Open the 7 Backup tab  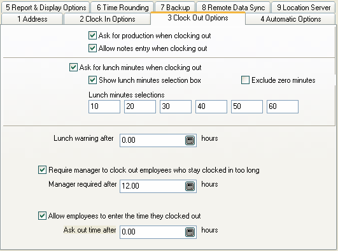[x=175, y=8]
